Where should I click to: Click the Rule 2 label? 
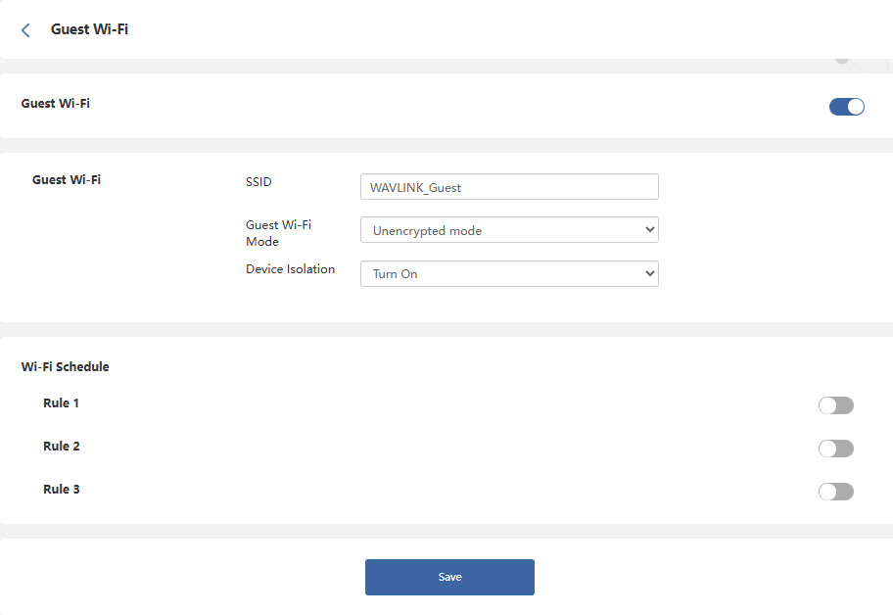tap(61, 447)
